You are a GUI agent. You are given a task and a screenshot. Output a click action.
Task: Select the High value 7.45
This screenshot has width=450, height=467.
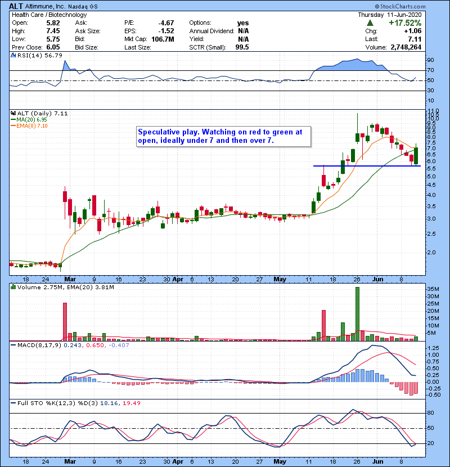coord(53,31)
